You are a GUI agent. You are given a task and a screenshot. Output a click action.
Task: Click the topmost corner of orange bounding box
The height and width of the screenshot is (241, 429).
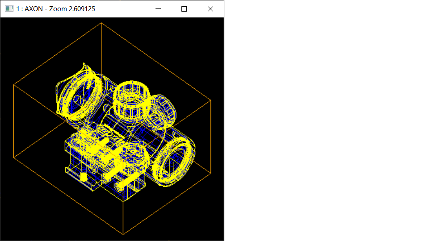tap(101, 23)
